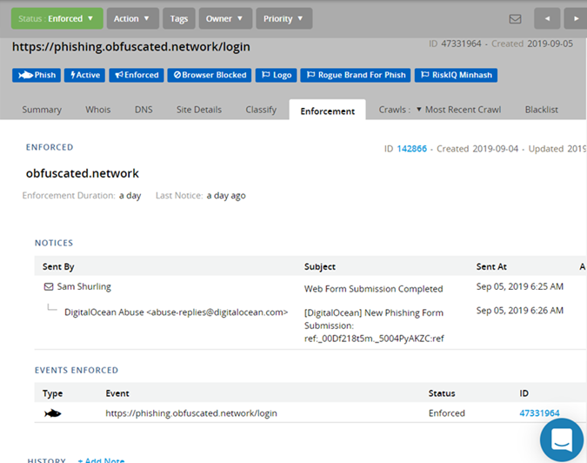Open event ID 47331964 link

click(x=539, y=413)
